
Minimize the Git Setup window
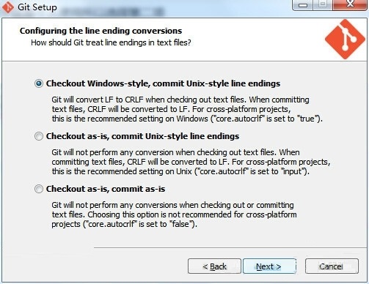pos(302,5)
